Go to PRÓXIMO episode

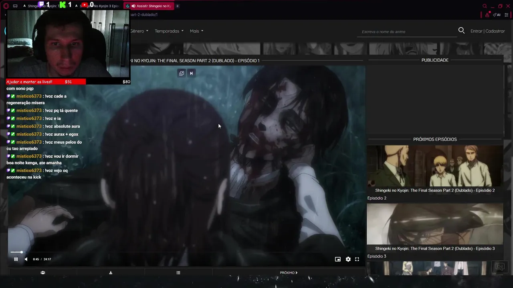click(289, 273)
